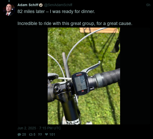Like the post with the heart icon
The width and height of the screenshot is (153, 139).
pyautogui.click(x=46, y=134)
